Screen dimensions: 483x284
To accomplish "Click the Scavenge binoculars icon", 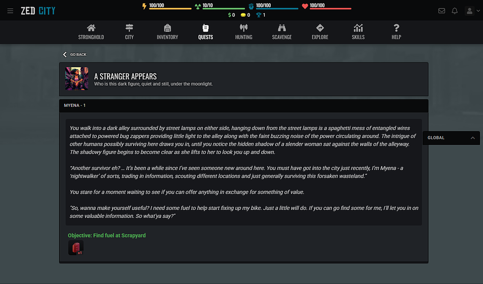I will click(282, 28).
